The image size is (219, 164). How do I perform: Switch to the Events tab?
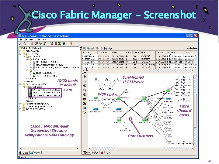[105, 152]
